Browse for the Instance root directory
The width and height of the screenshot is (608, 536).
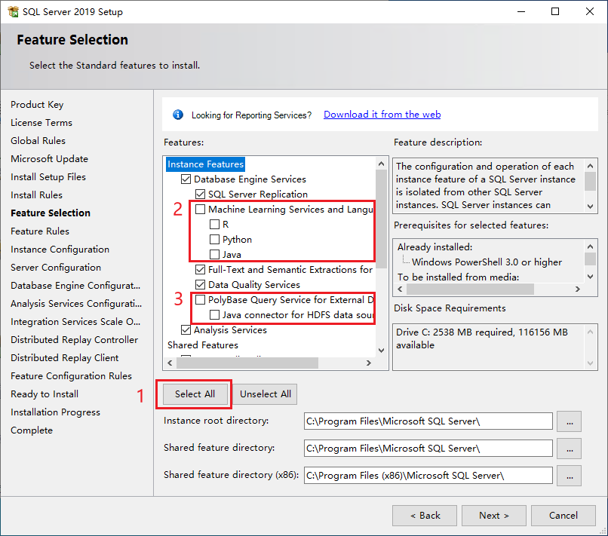point(570,421)
